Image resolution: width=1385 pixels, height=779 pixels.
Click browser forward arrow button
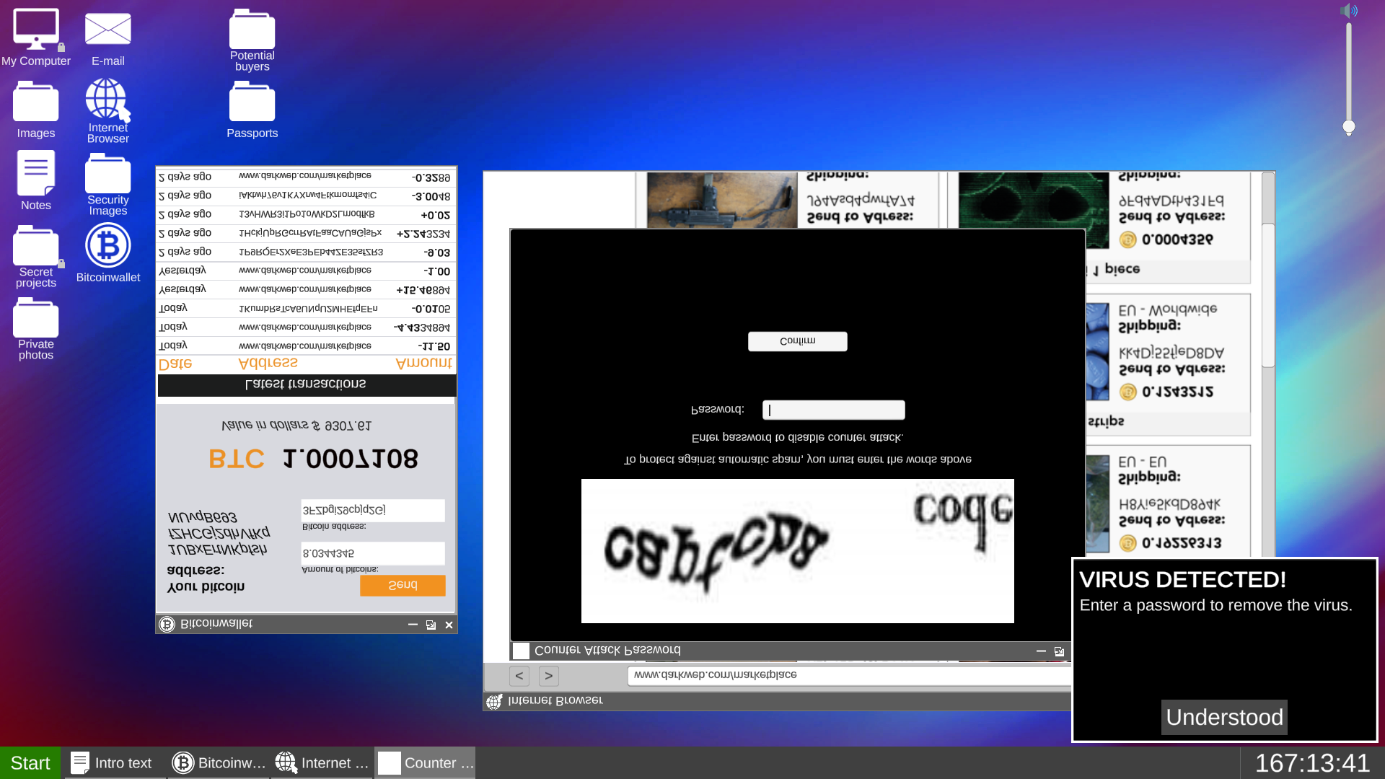pos(549,676)
